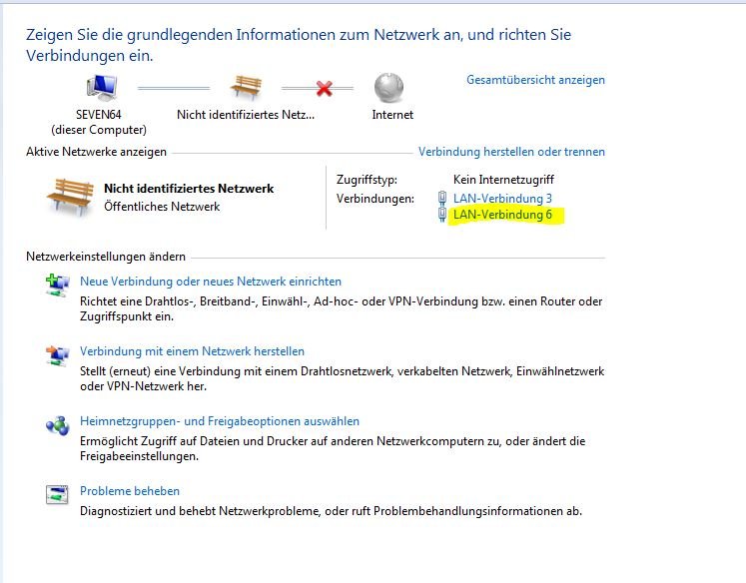
Task: Click the Zugriffstyp label
Action: pyautogui.click(x=367, y=180)
